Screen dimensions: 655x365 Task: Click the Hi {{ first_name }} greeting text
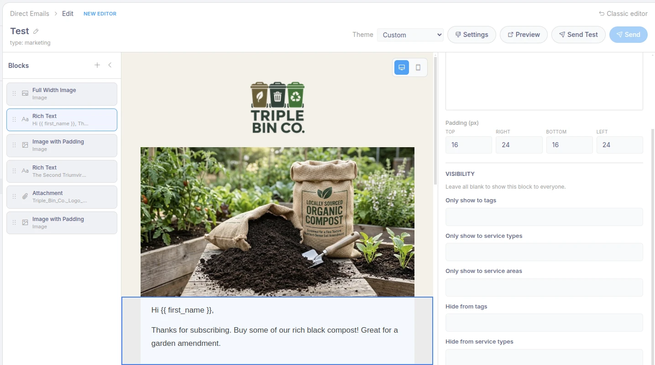point(183,310)
